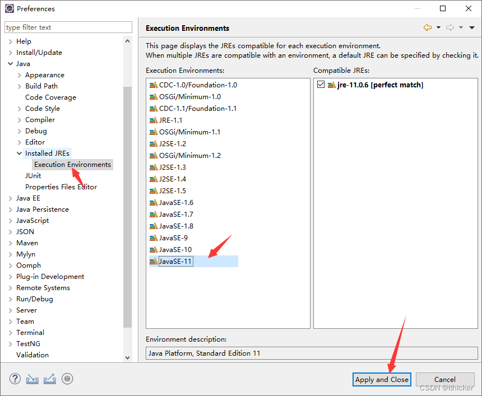Select Code Coverage tree item

point(50,97)
